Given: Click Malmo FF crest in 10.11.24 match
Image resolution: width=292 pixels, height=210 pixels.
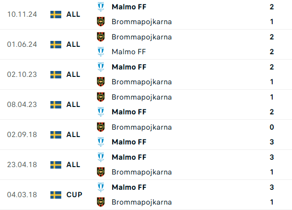Looking at the screenshot, I should [x=101, y=7].
